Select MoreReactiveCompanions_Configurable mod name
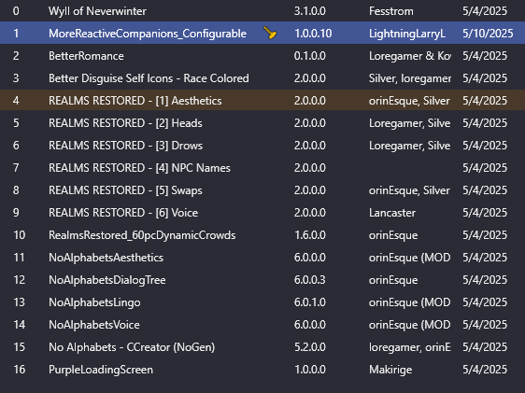Screen dimensions: 525x393 pos(148,34)
